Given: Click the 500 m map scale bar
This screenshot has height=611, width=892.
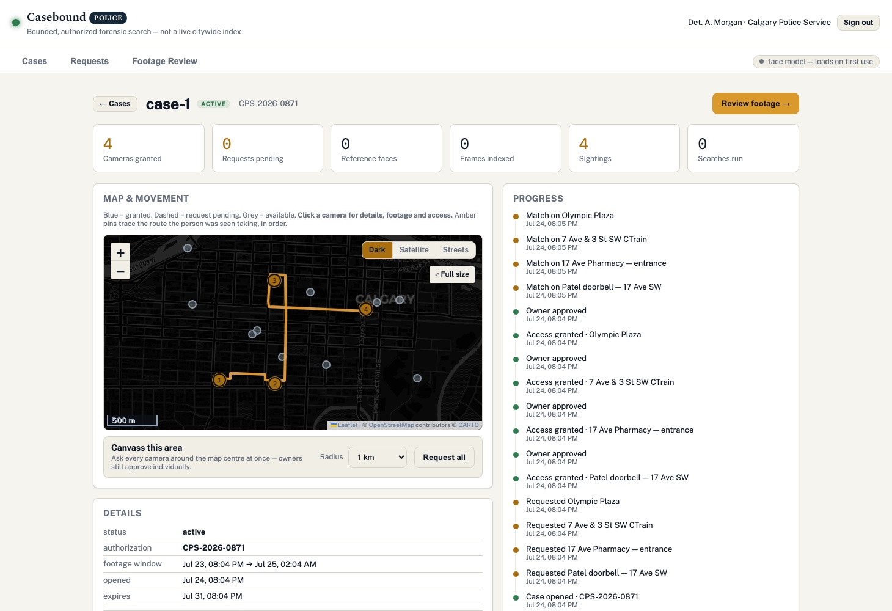Looking at the screenshot, I should (133, 420).
